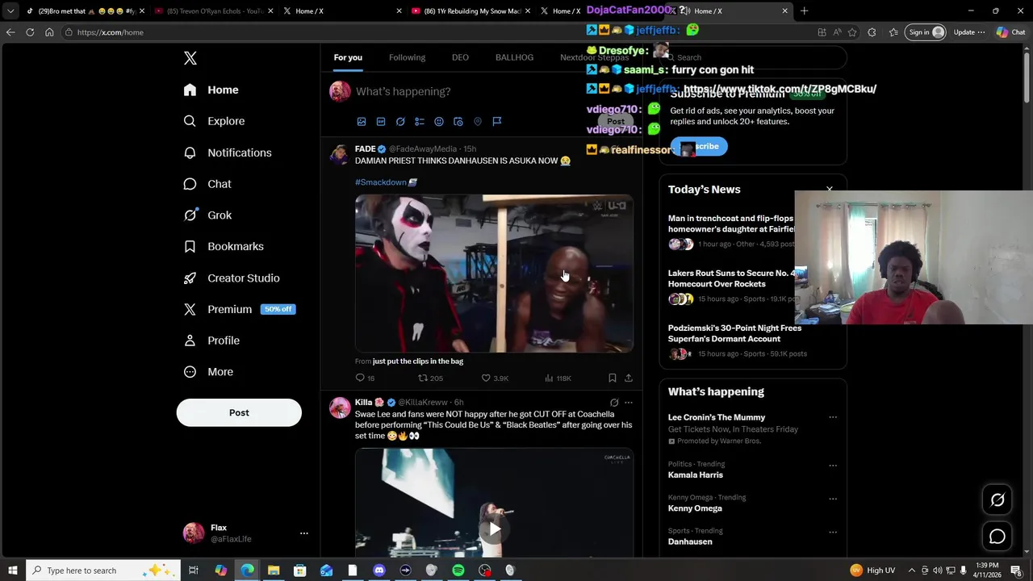This screenshot has width=1033, height=581.
Task: Open Bookmarks in the sidebar
Action: (x=224, y=246)
